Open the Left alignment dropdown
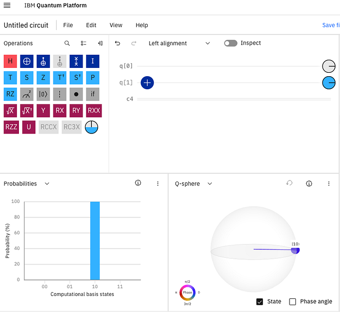Viewport: 340px width, 312px height. pos(179,43)
